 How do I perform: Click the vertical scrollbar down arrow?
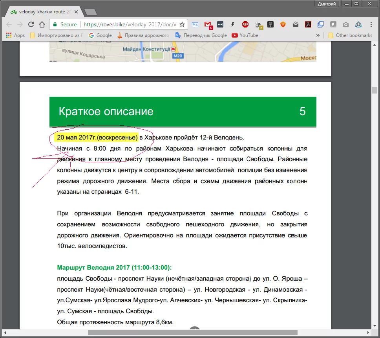pos(375,326)
